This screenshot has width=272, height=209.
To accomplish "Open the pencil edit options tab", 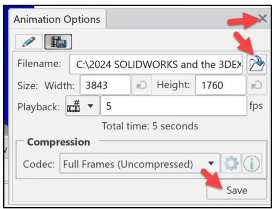I will tap(29, 42).
